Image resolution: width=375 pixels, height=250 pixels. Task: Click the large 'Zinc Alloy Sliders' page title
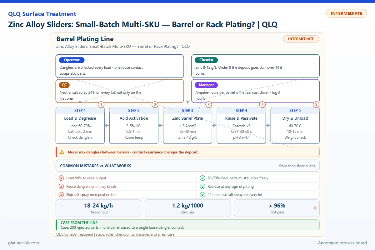click(x=143, y=25)
